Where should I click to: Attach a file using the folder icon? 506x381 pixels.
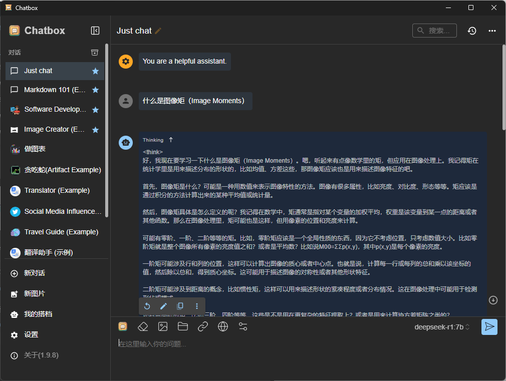[x=183, y=327]
